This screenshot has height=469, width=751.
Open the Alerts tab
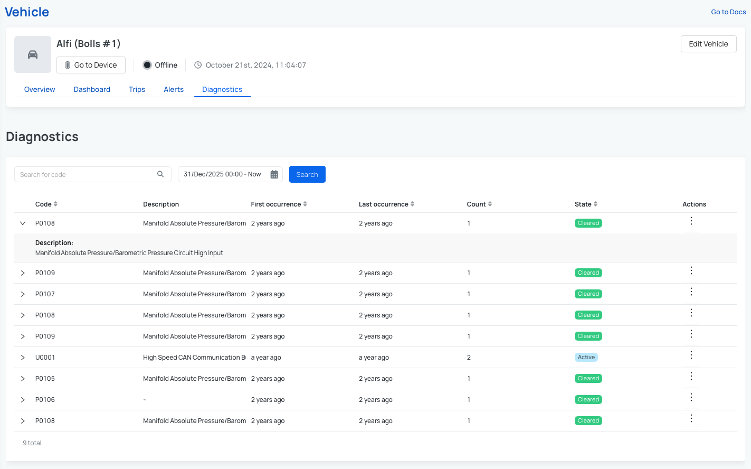coord(174,90)
